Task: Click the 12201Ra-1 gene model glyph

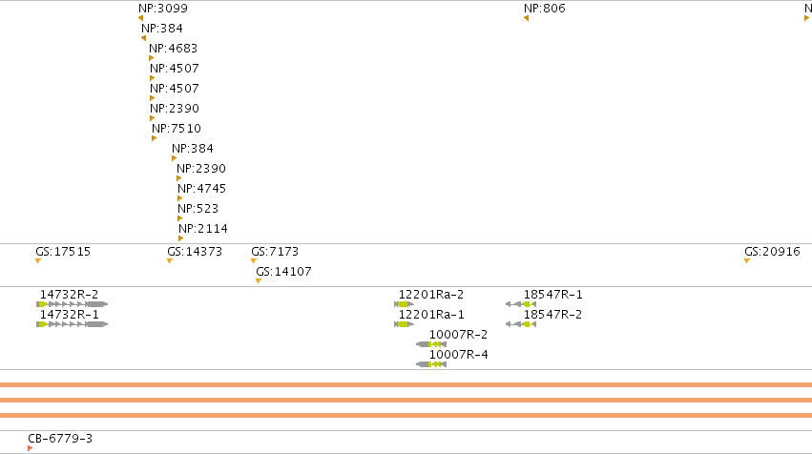Action: pos(404,324)
